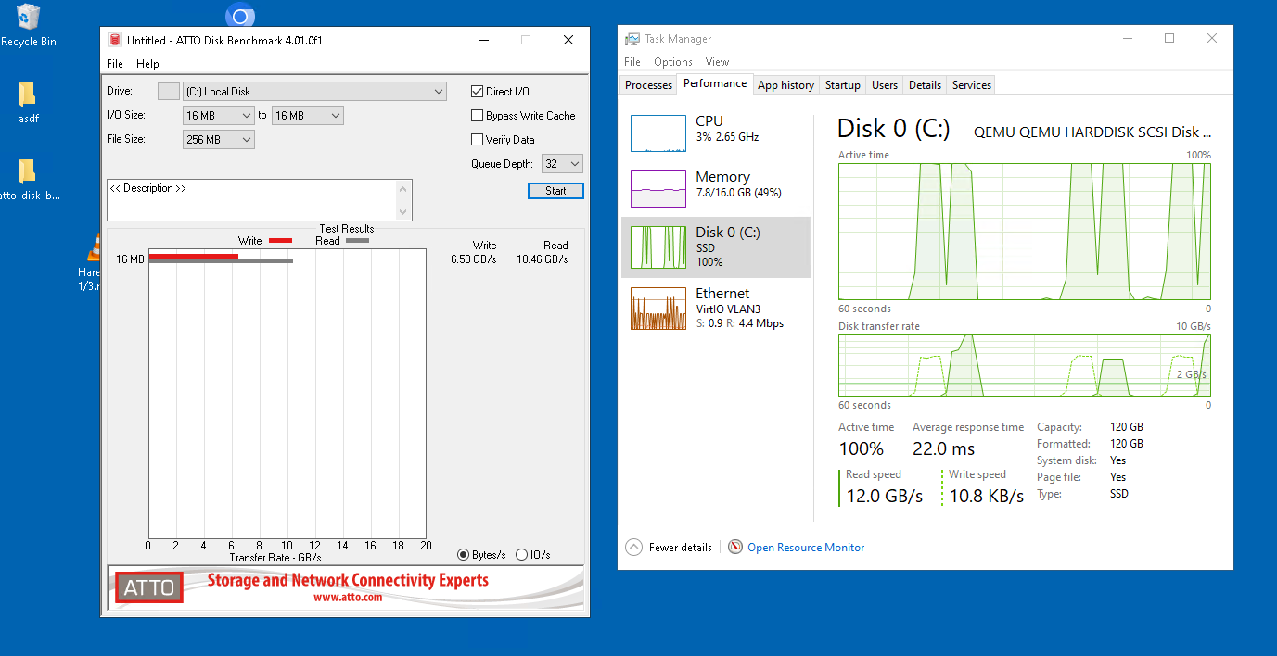Click the Fewer details arrow icon
This screenshot has height=656, width=1277.
[634, 548]
